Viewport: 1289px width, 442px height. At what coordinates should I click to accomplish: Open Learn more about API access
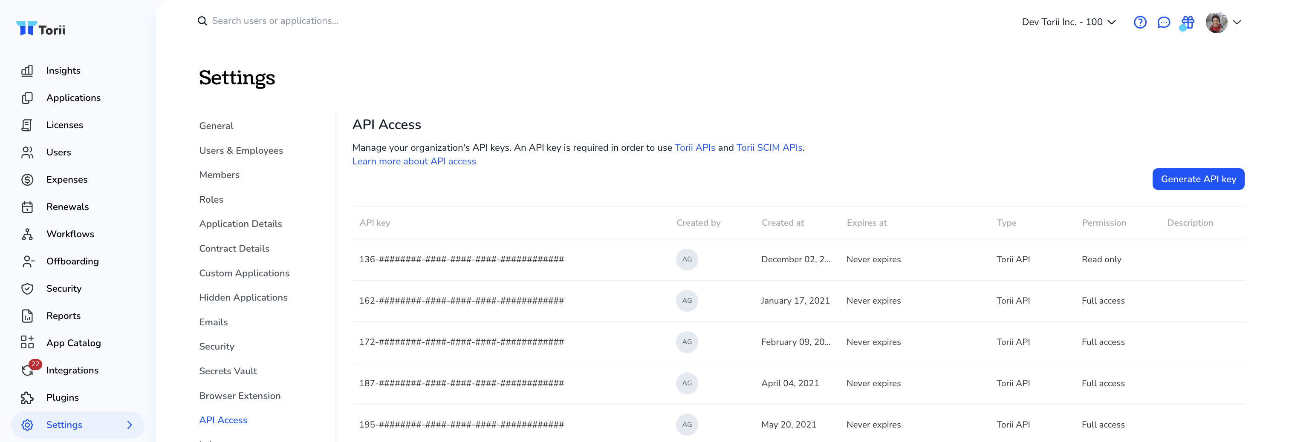click(414, 161)
